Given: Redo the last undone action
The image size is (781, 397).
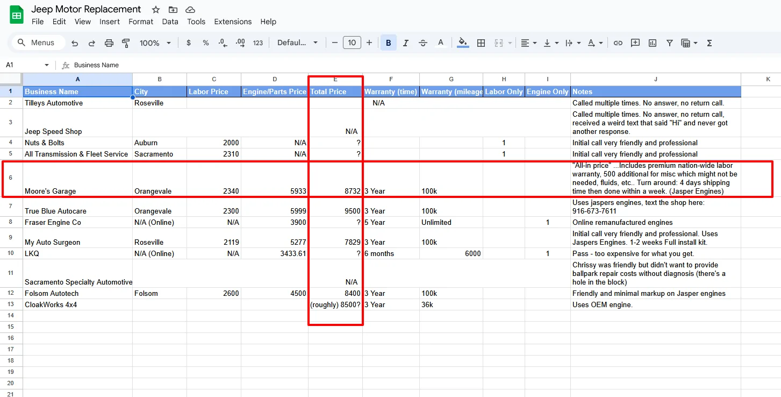Looking at the screenshot, I should pyautogui.click(x=92, y=43).
